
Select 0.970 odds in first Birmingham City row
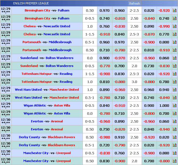click(104, 10)
